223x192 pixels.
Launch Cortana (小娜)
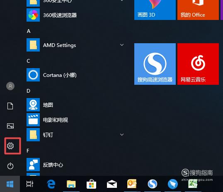pos(76,75)
